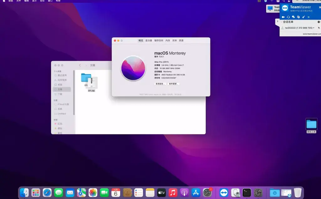Open Mail from the Dock
Image resolution: width=321 pixels, height=199 pixels.
[70, 193]
